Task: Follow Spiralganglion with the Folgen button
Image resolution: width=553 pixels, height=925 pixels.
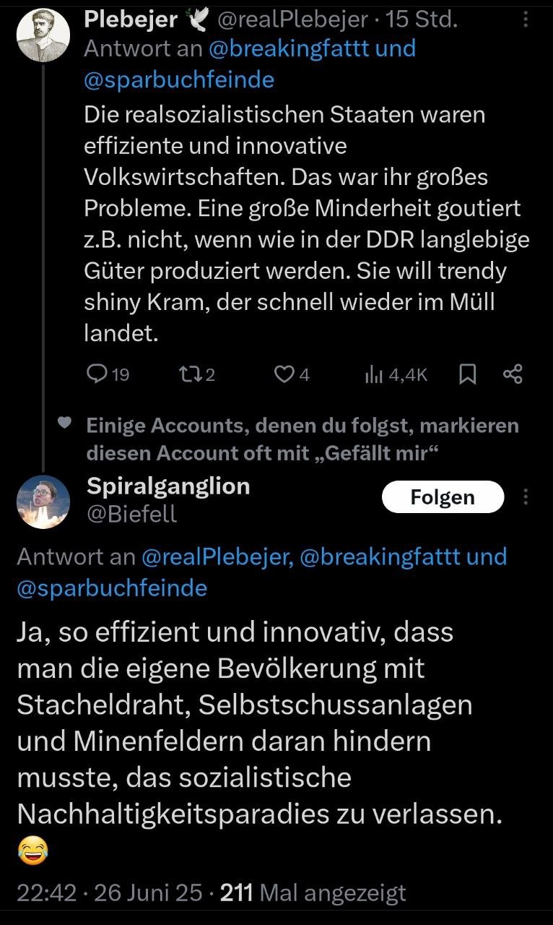Action: (443, 497)
